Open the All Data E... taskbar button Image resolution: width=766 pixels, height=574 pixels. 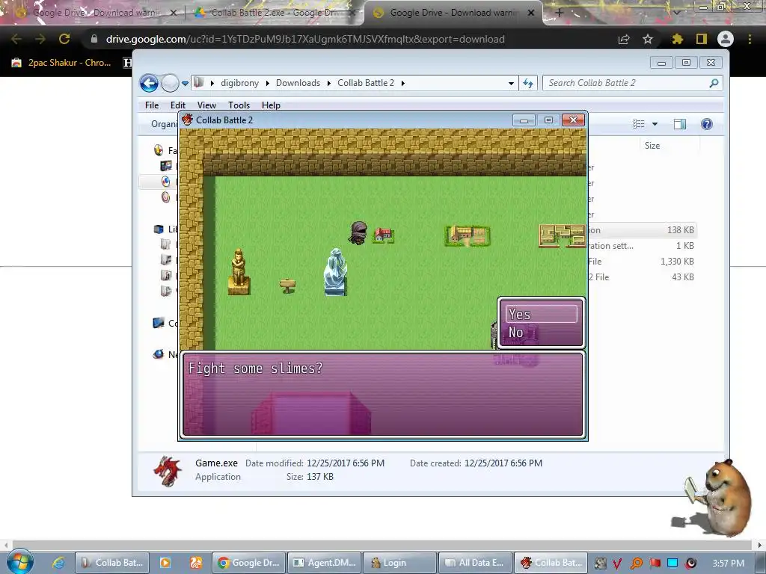tap(475, 563)
